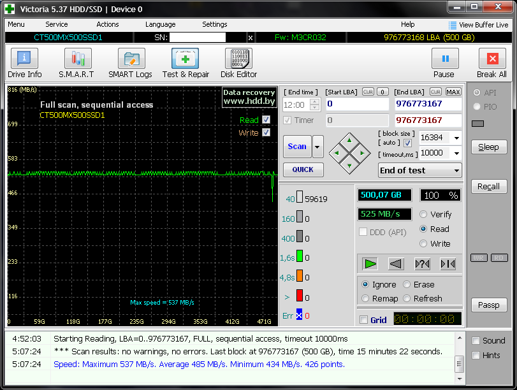Click the End LBA 976773167 field

point(428,104)
